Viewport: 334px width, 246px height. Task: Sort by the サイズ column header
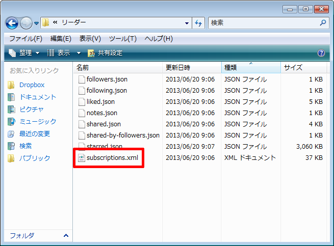tap(304, 67)
